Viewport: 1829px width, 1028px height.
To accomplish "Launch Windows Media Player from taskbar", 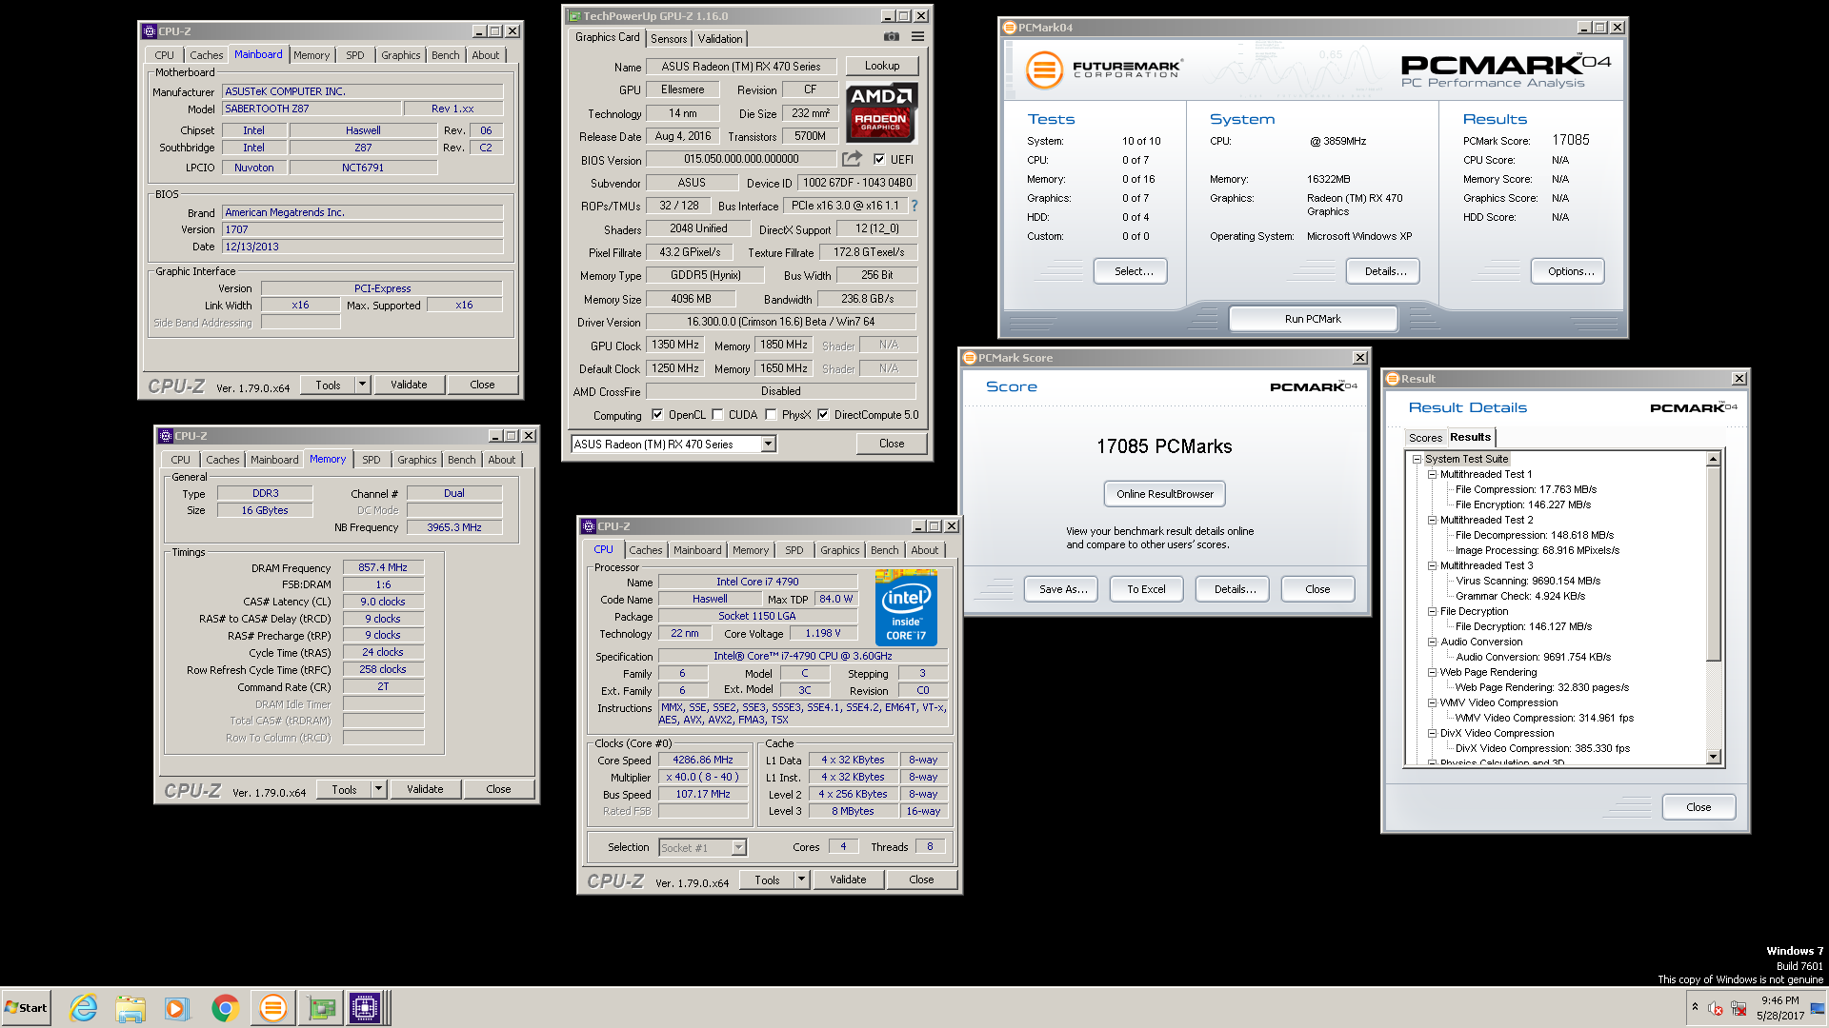I will pyautogui.click(x=176, y=1008).
